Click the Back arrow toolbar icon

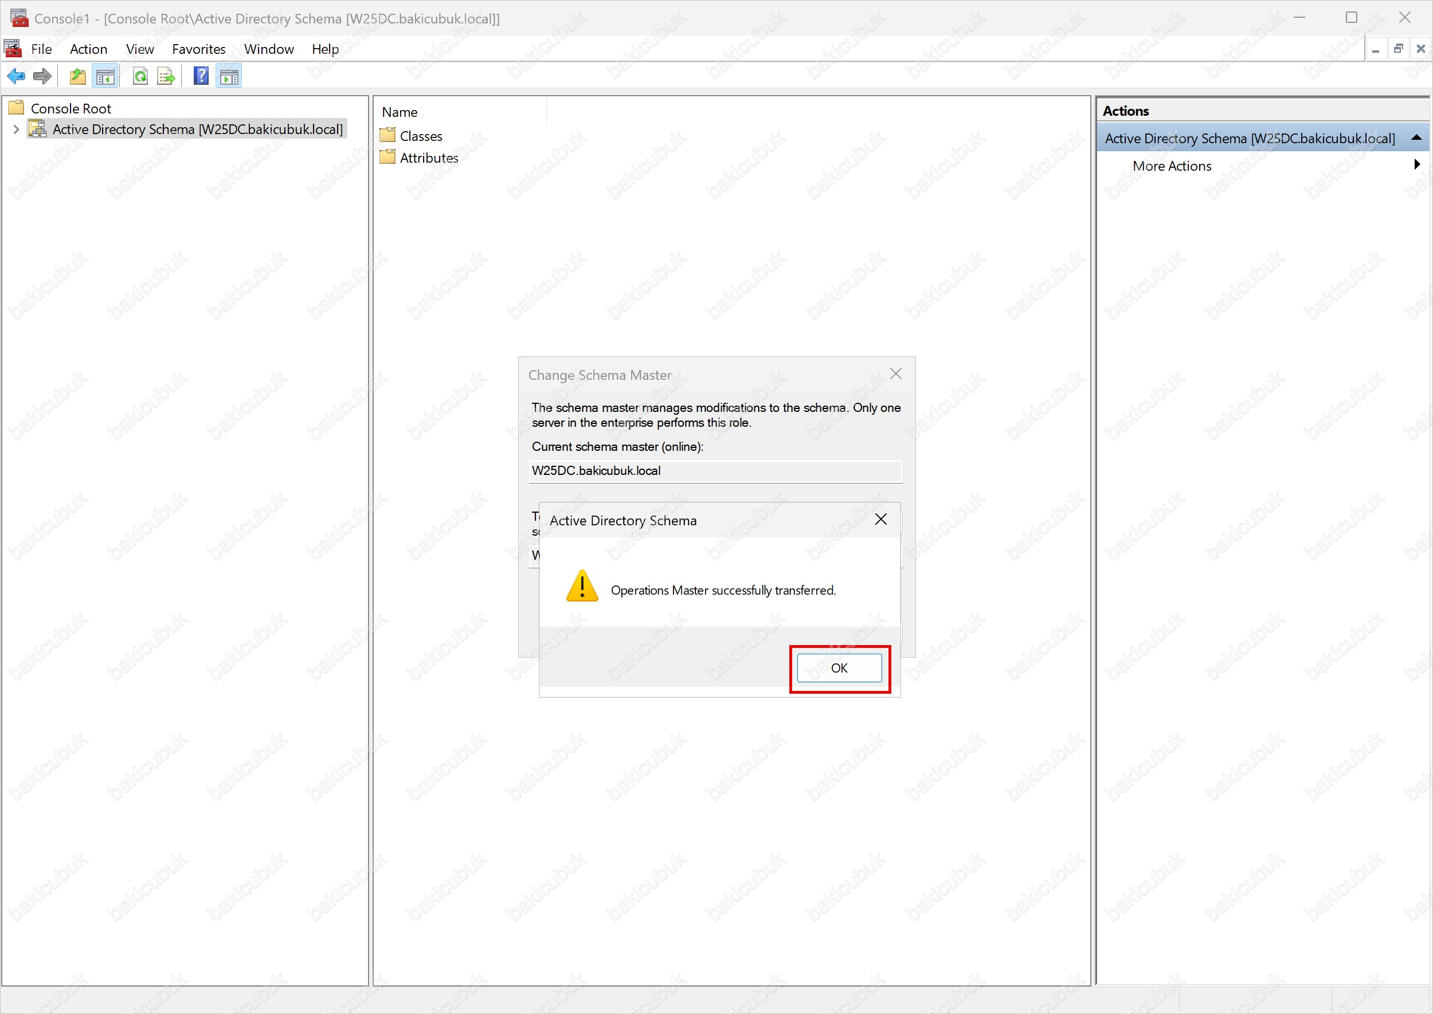click(x=16, y=76)
